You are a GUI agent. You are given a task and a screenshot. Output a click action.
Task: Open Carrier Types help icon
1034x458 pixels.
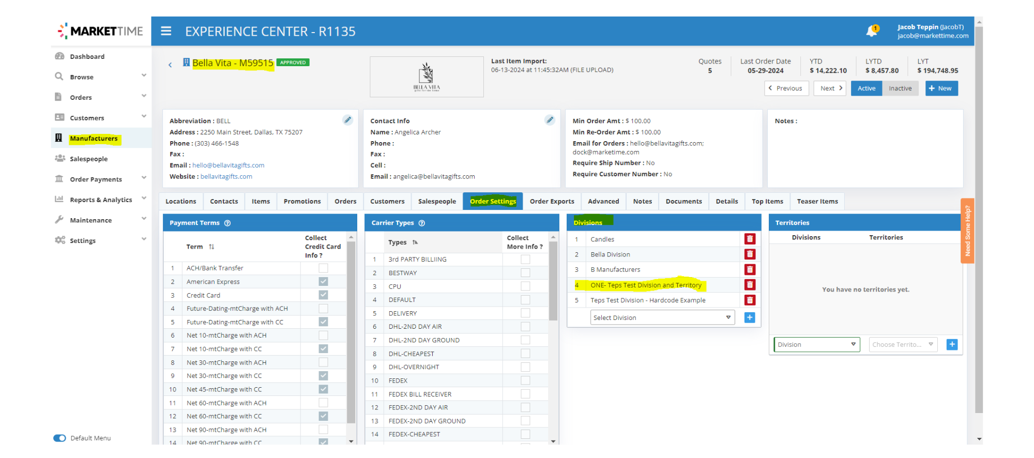pos(422,223)
